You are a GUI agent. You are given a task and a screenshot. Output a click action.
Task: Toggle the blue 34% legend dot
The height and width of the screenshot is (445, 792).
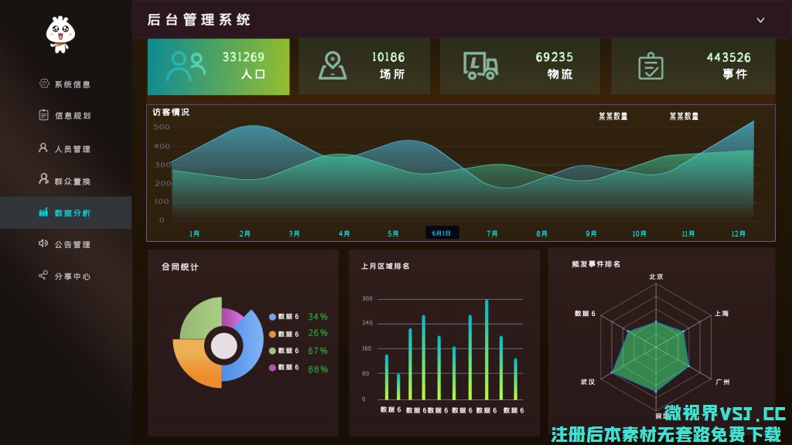click(x=272, y=317)
